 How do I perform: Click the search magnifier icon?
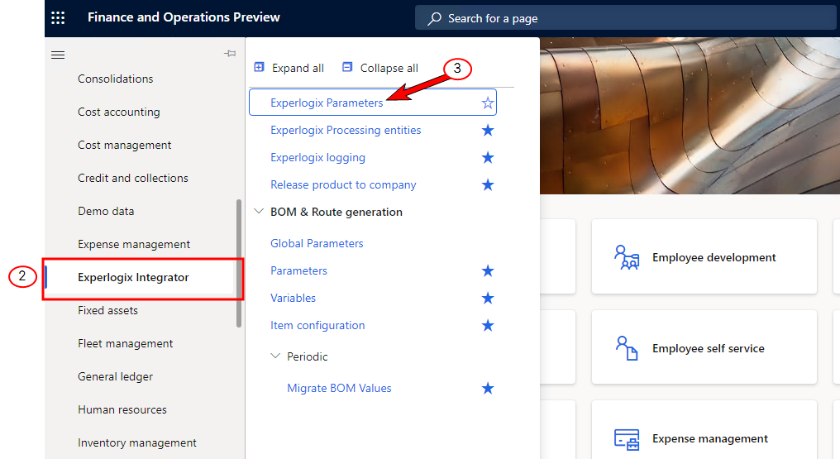point(434,18)
